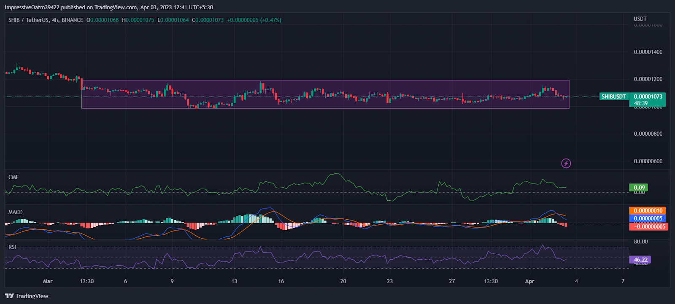The height and width of the screenshot is (304, 675).
Task: Click the candle countdown timer 48:39
Action: 641,103
